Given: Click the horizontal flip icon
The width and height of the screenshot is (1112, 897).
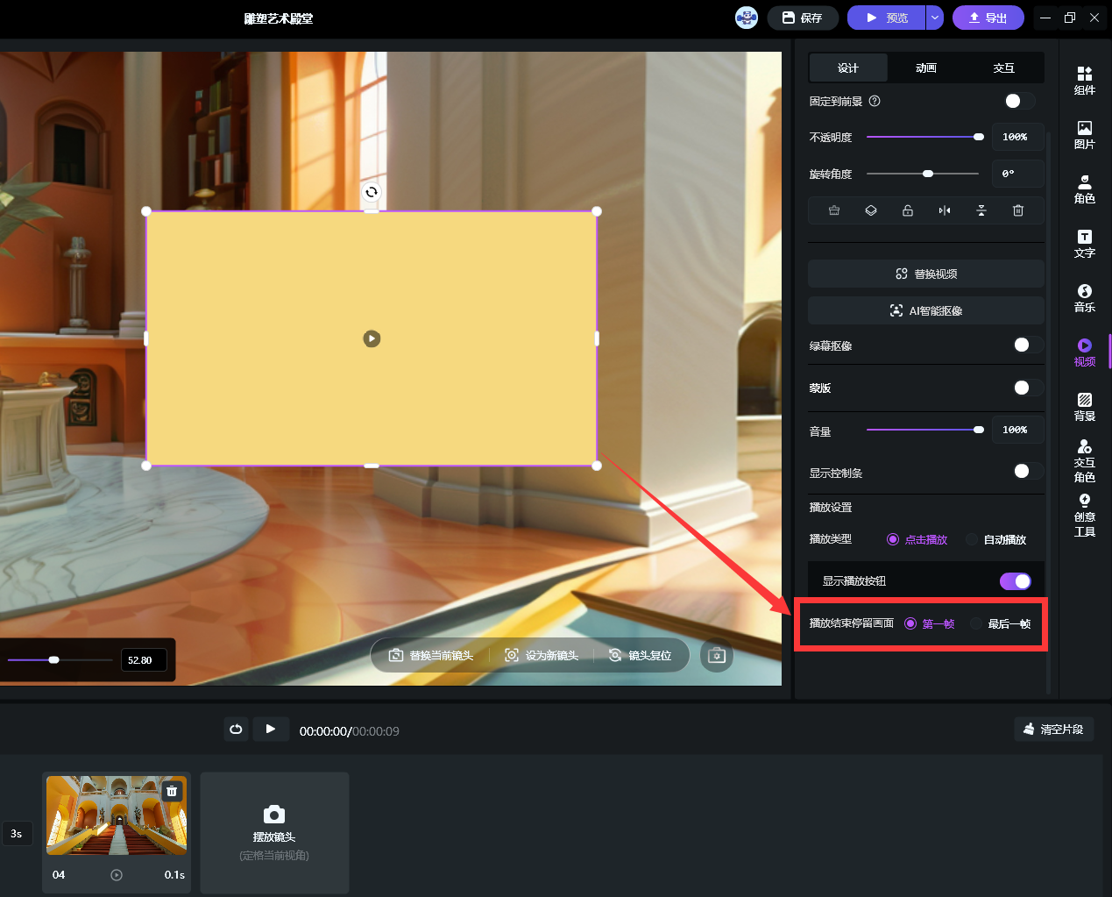Looking at the screenshot, I should pyautogui.click(x=944, y=210).
